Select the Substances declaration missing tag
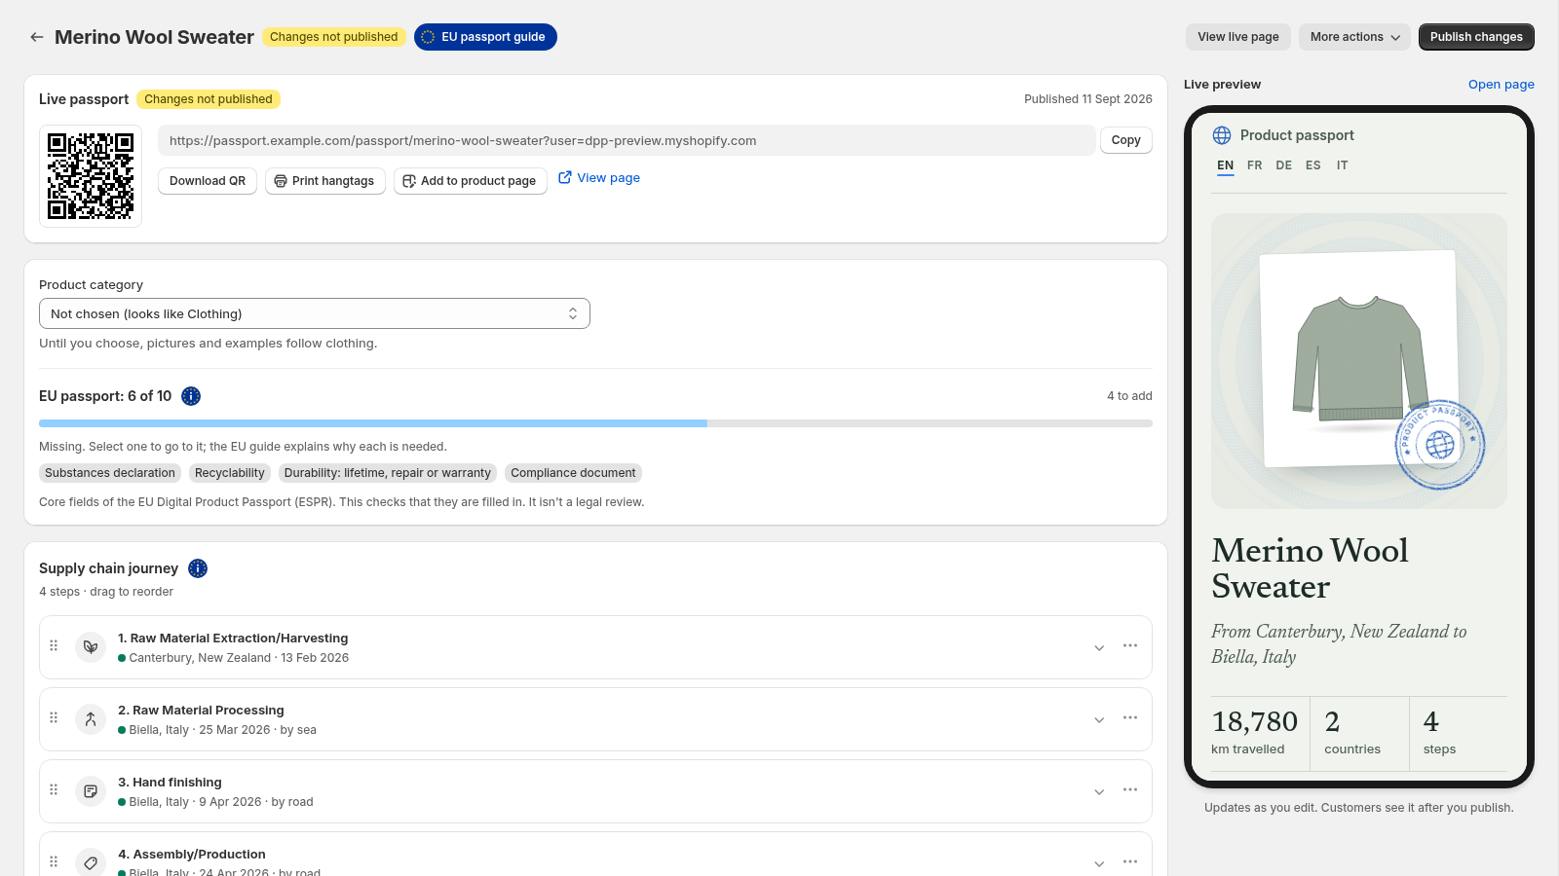 click(110, 473)
